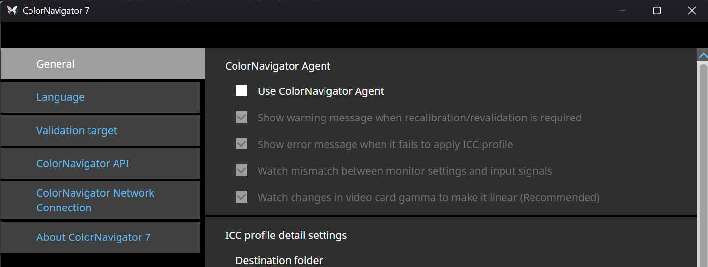Close the ColorNavigator 7 window
Screen dimensions: 708x267
click(692, 10)
